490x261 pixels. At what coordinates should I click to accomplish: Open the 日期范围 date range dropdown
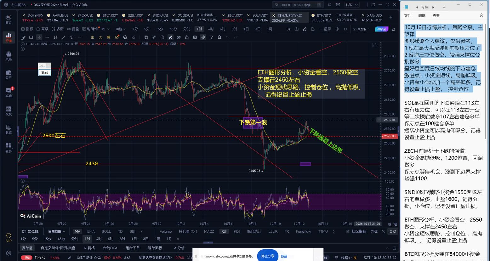coord(56,231)
